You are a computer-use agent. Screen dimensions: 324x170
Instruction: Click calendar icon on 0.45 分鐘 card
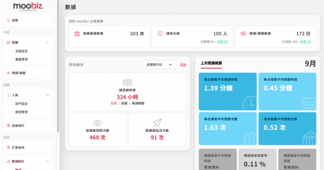tap(309, 104)
